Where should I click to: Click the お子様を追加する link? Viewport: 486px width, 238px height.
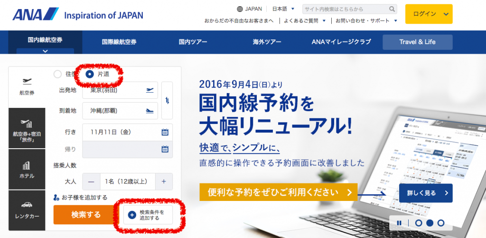pyautogui.click(x=80, y=197)
